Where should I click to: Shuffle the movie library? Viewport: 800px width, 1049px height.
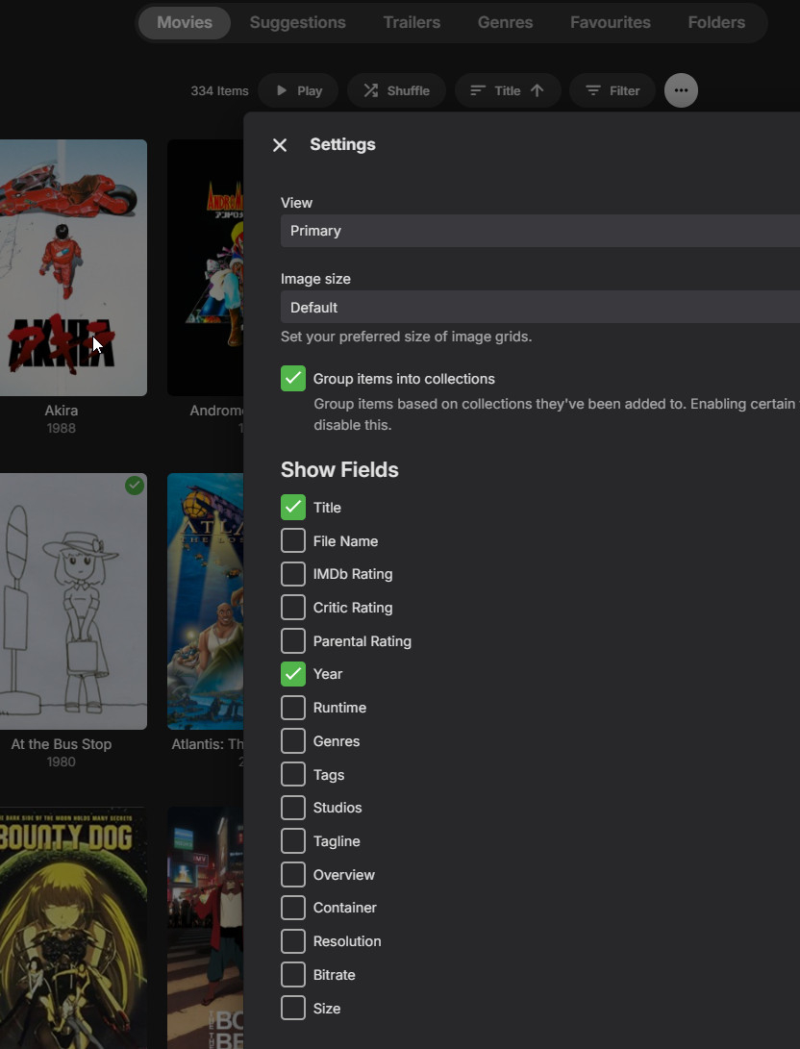click(397, 90)
